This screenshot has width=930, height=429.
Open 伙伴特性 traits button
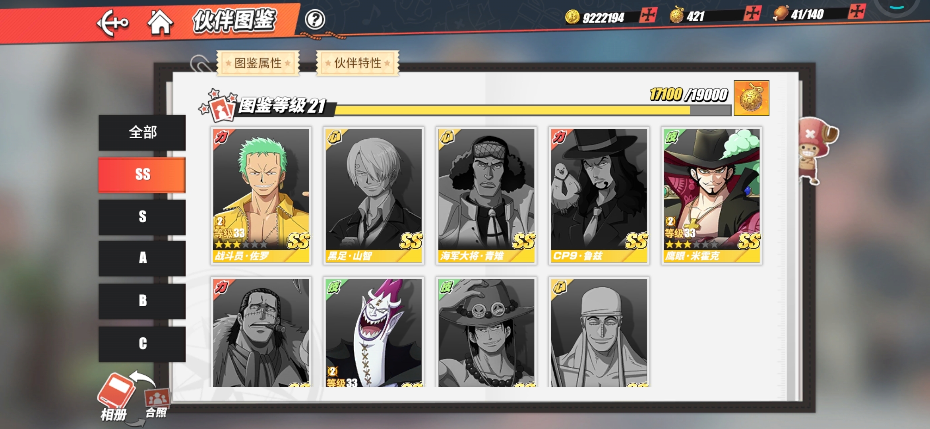(x=357, y=63)
